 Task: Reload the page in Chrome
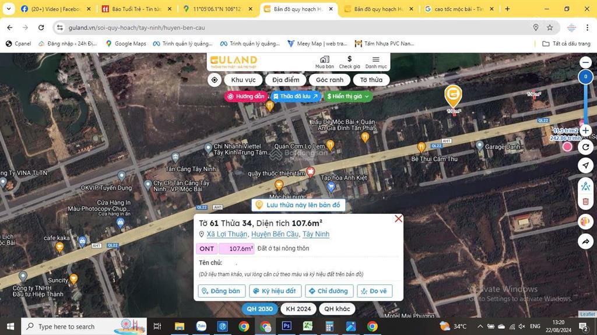click(41, 27)
